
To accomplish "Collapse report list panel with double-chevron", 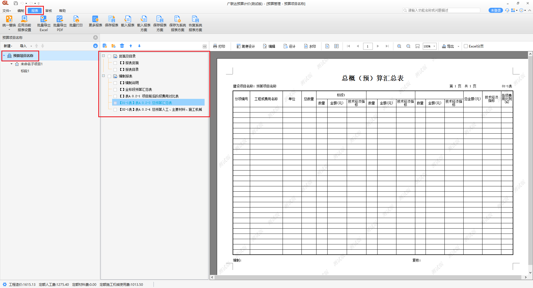I will 205,46.
